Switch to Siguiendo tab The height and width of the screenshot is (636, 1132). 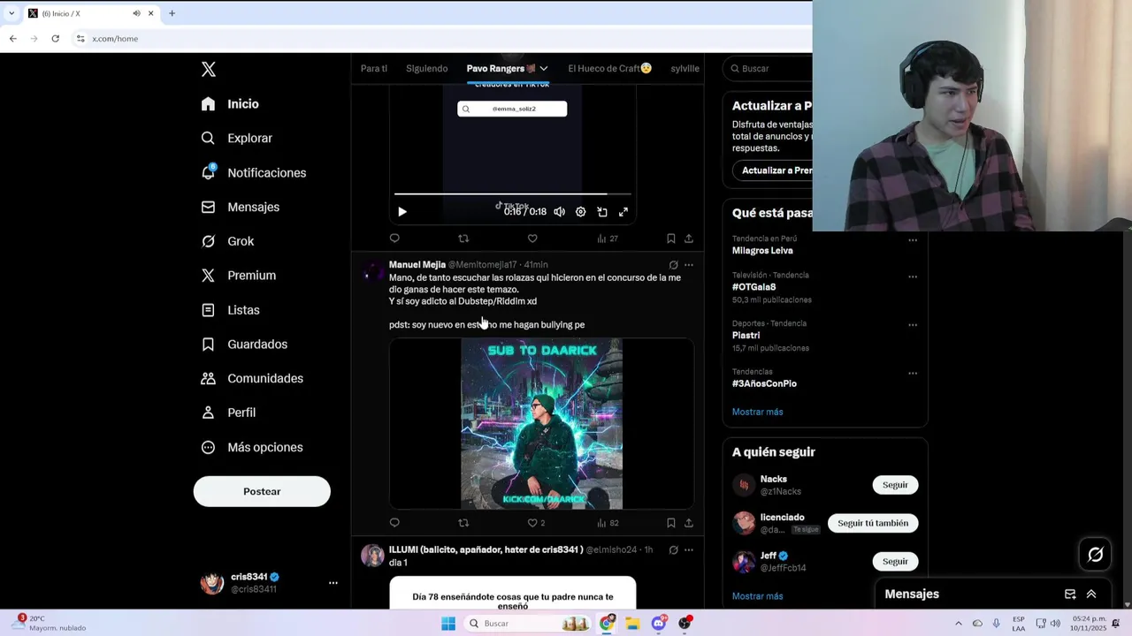426,68
